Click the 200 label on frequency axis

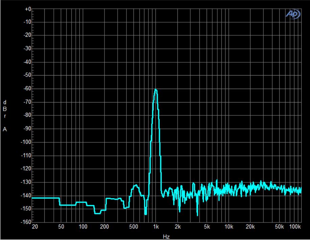click(104, 227)
